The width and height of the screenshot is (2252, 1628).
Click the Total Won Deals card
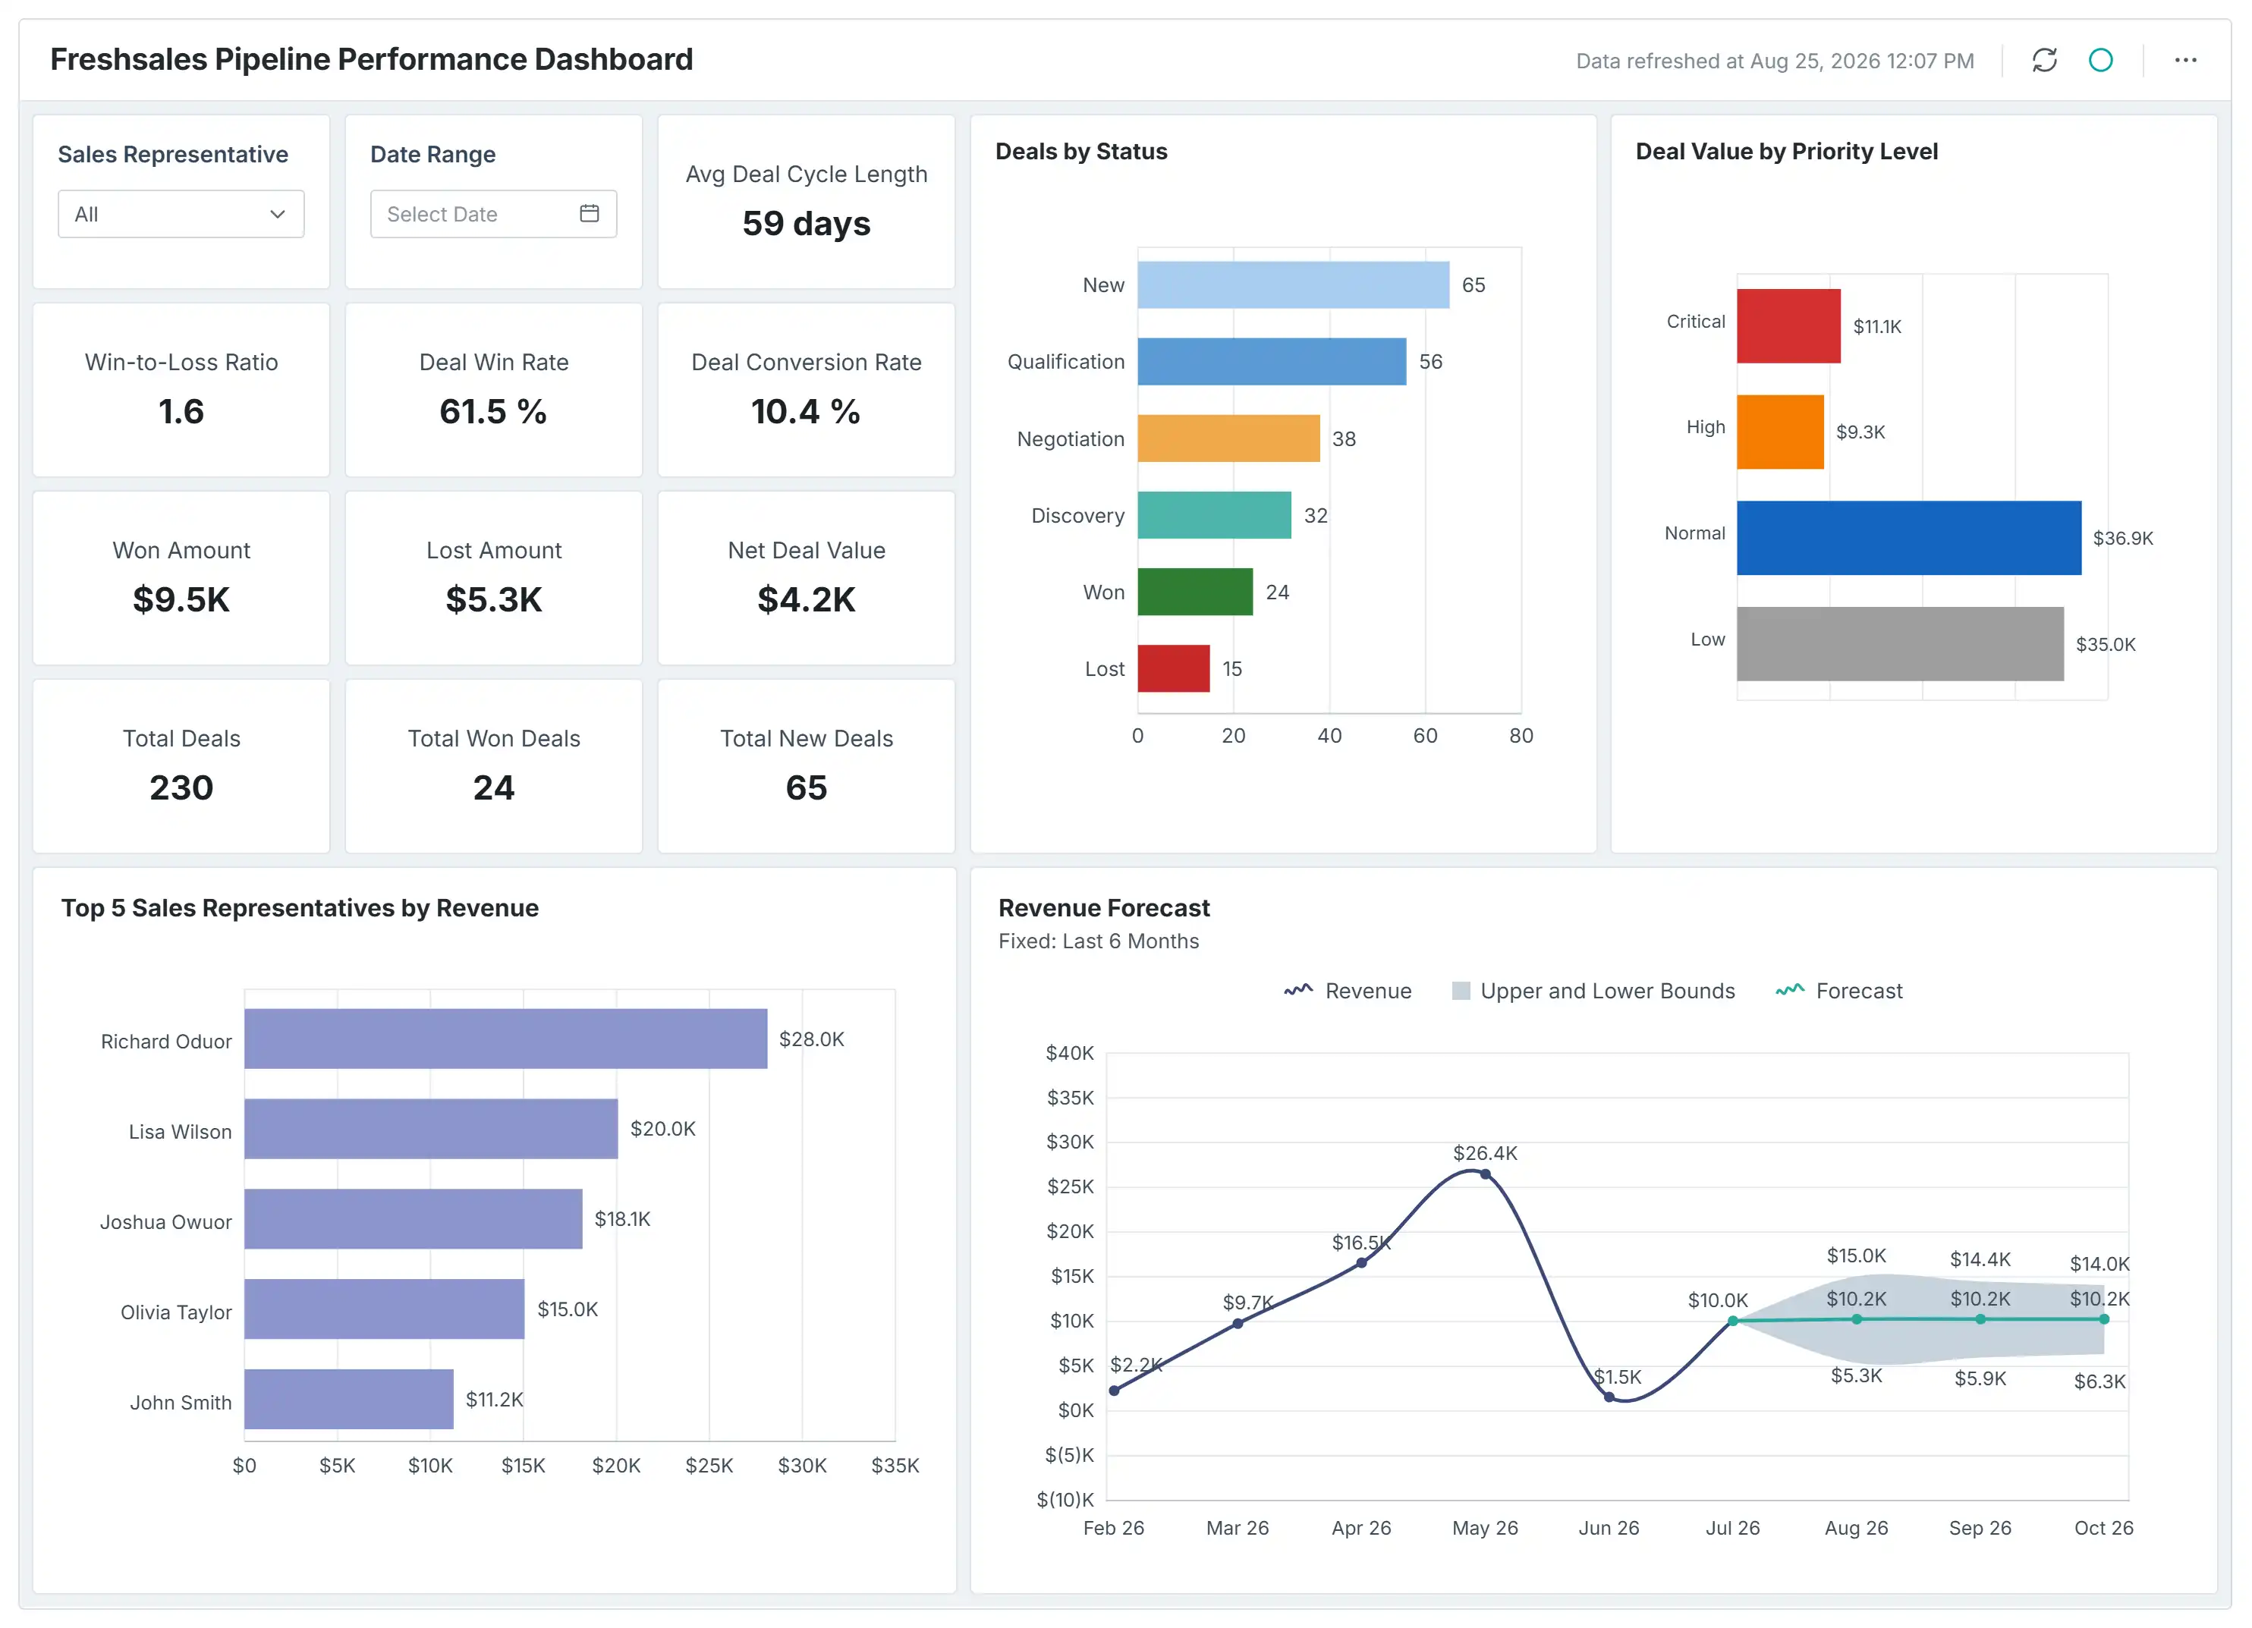pos(493,766)
